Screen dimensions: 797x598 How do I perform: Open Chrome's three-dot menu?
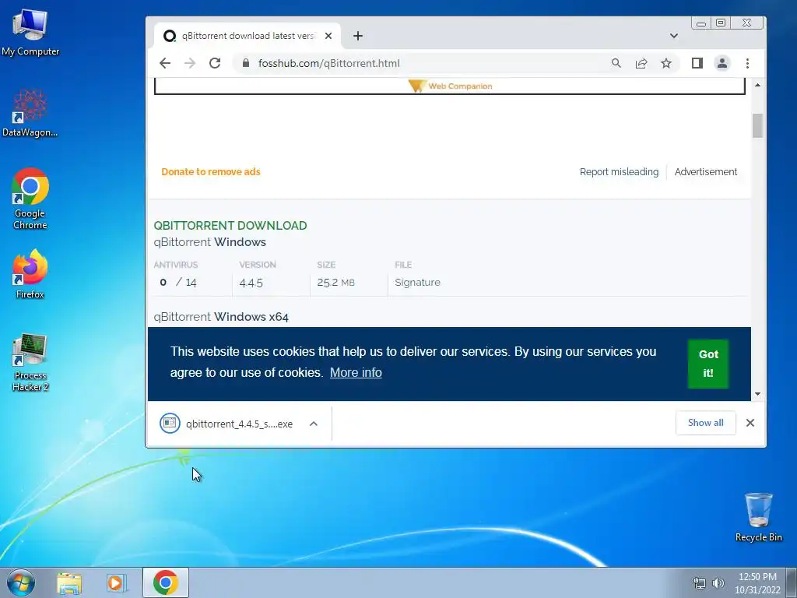tap(747, 63)
